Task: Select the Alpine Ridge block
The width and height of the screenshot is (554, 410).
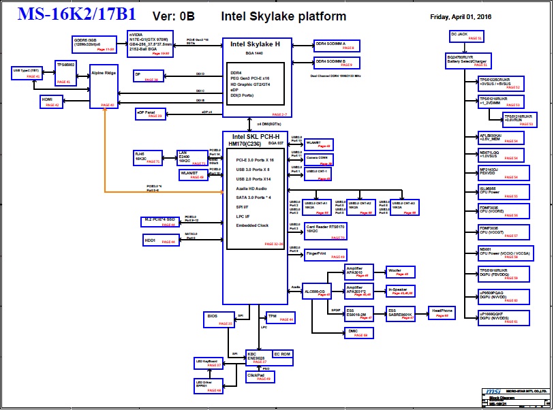Action: pyautogui.click(x=104, y=86)
